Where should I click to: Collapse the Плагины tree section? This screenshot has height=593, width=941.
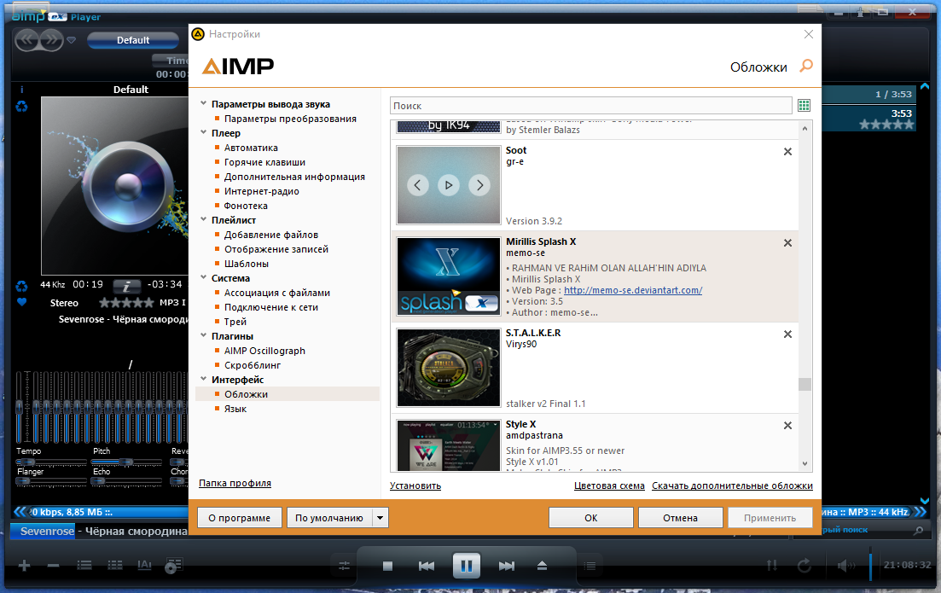pyautogui.click(x=203, y=335)
